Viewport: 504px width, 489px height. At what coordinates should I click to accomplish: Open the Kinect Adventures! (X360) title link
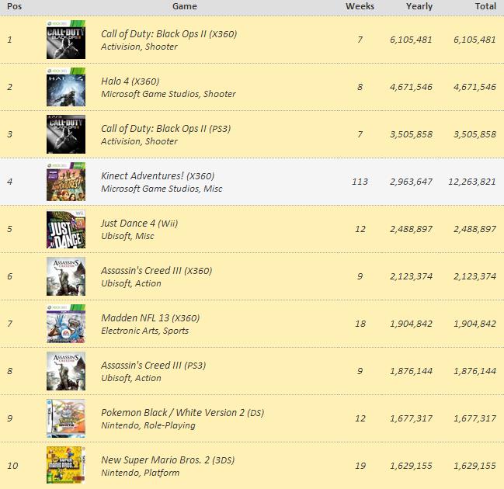158,175
